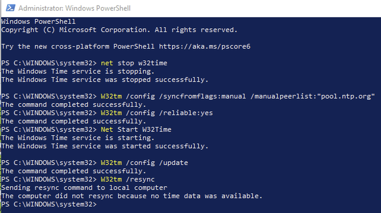
Task: Click the 'Sending resync command to local computer' line
Action: (84, 187)
